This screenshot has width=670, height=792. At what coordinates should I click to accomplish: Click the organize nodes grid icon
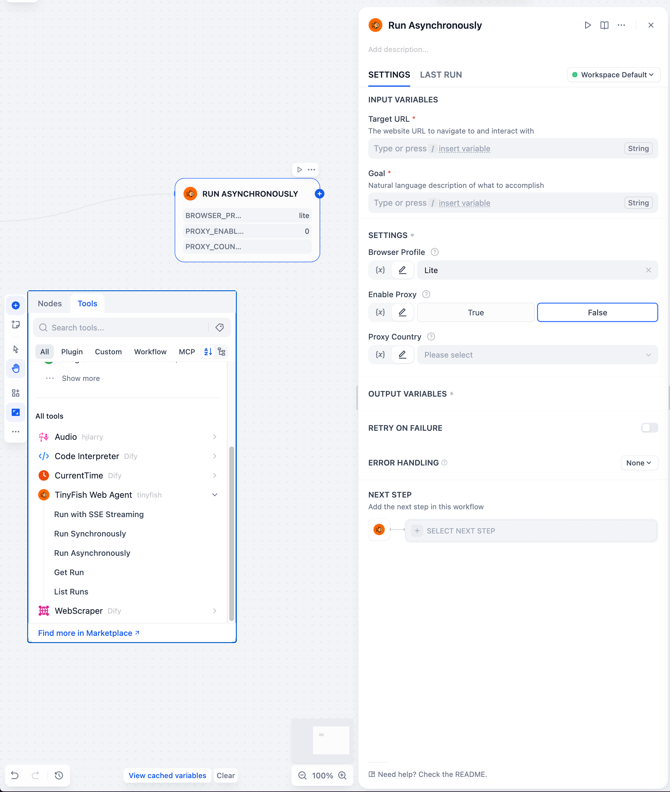[16, 393]
